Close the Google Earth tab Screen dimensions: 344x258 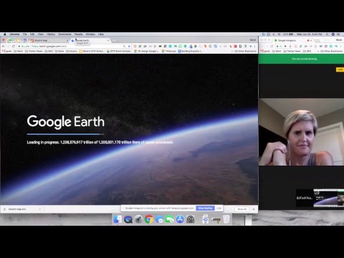tap(108, 40)
